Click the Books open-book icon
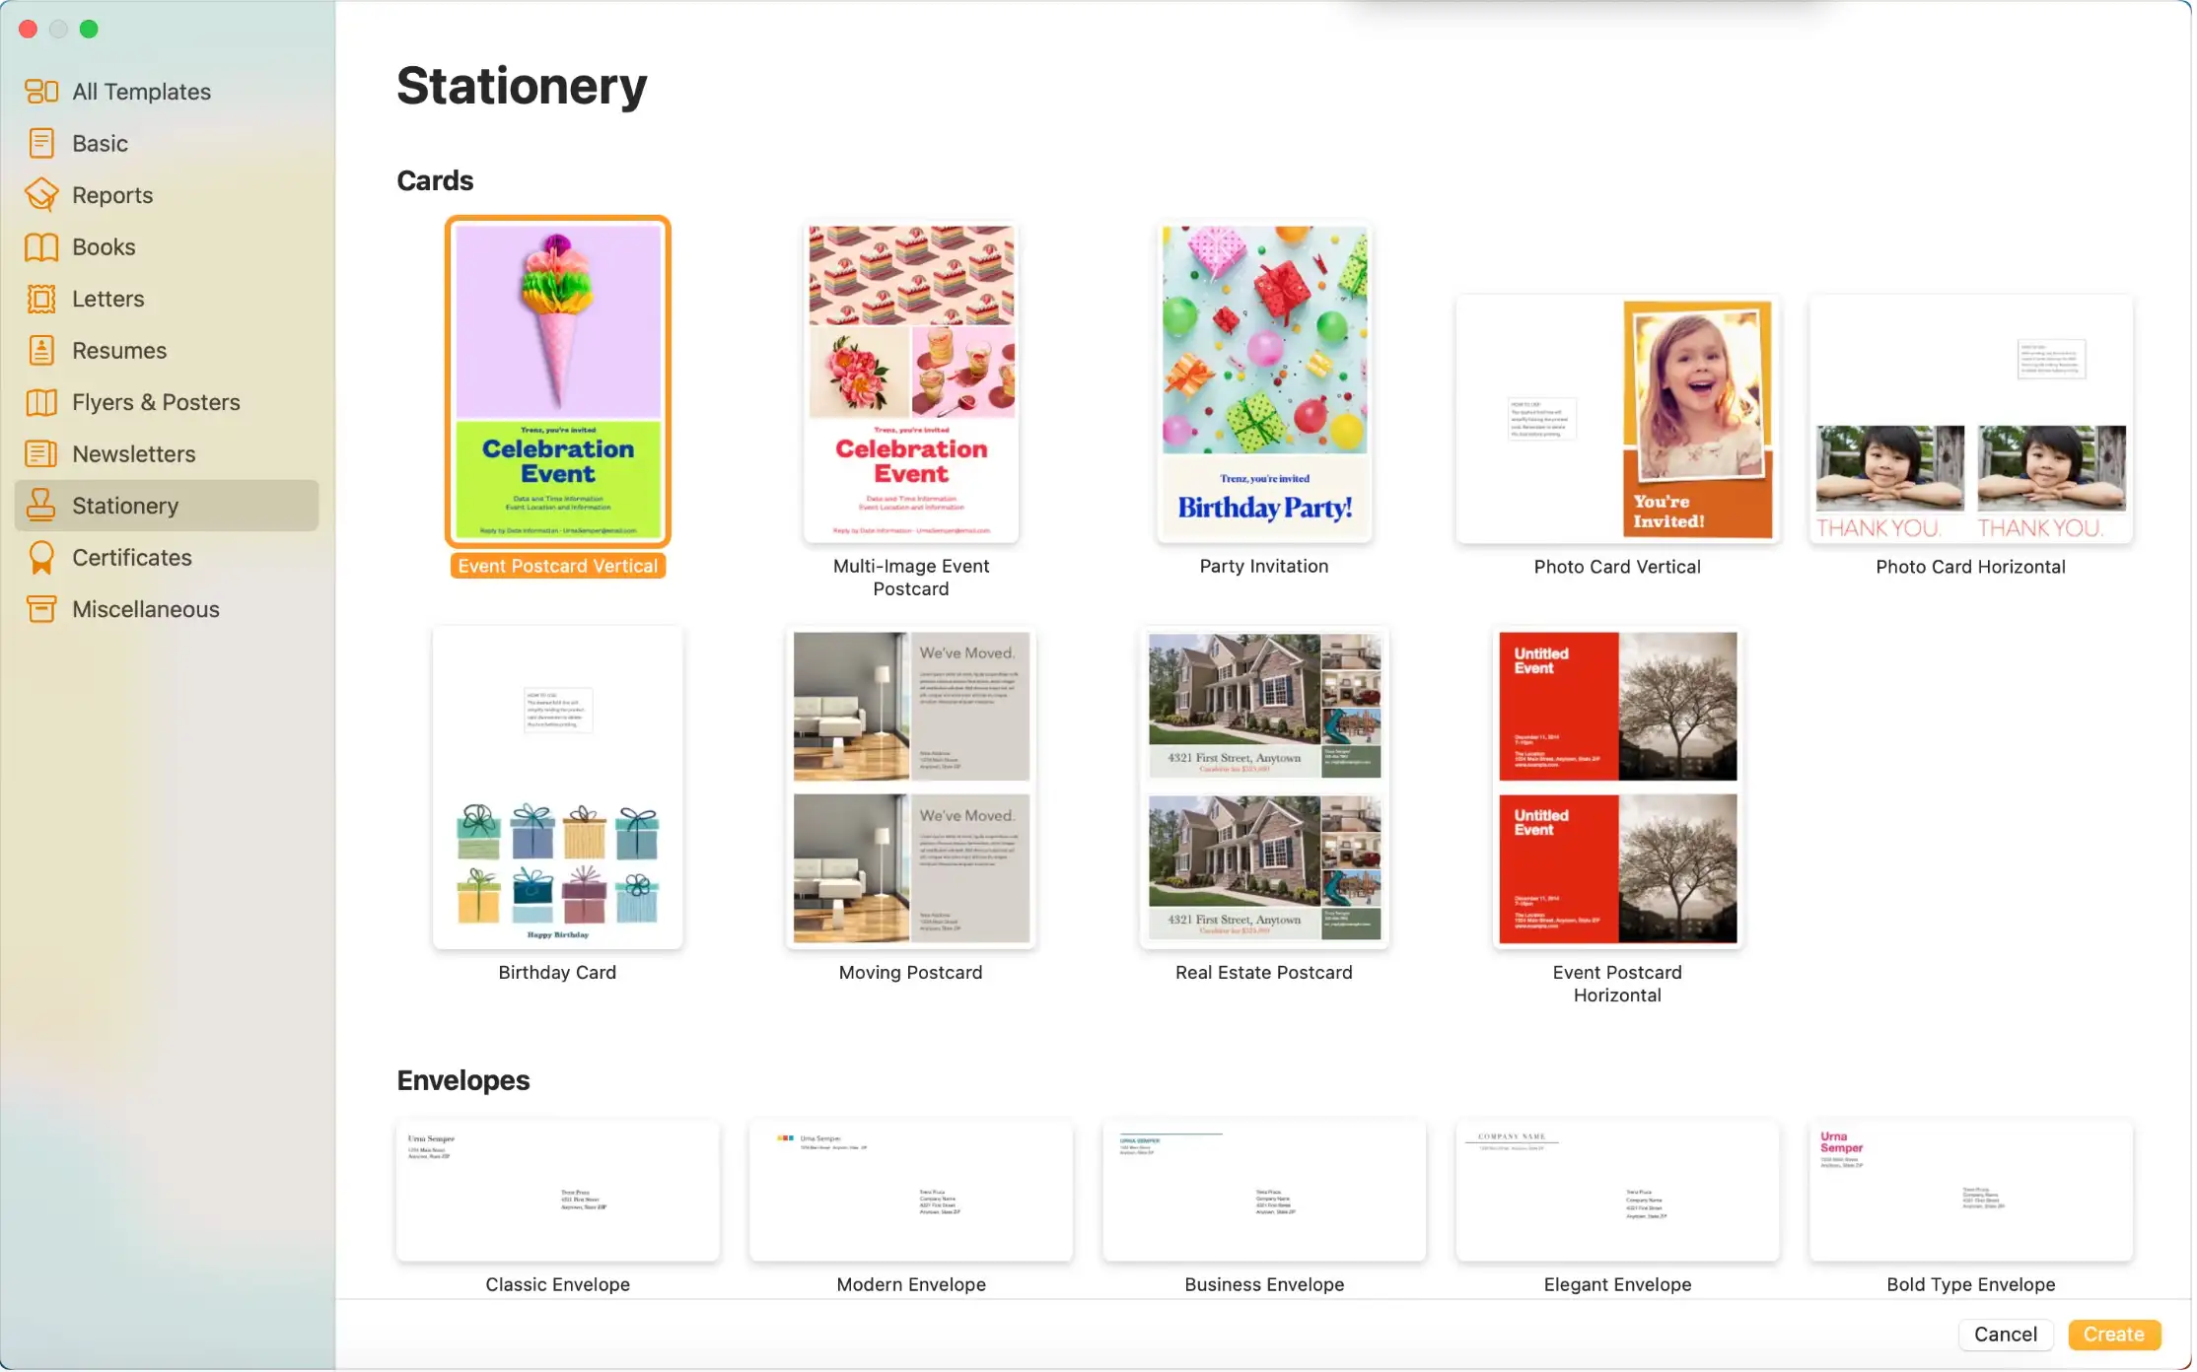 point(41,247)
